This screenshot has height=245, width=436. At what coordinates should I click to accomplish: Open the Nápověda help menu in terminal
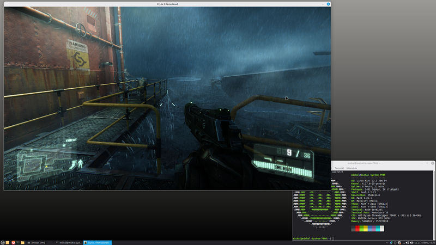[x=352, y=168]
